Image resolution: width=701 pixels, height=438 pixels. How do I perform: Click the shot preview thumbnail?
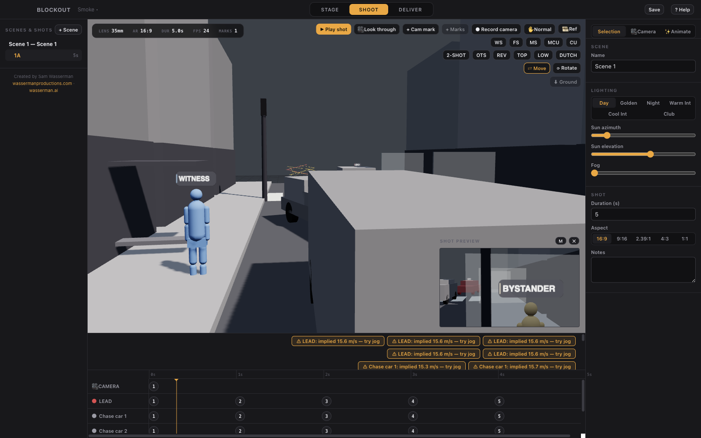pos(509,287)
